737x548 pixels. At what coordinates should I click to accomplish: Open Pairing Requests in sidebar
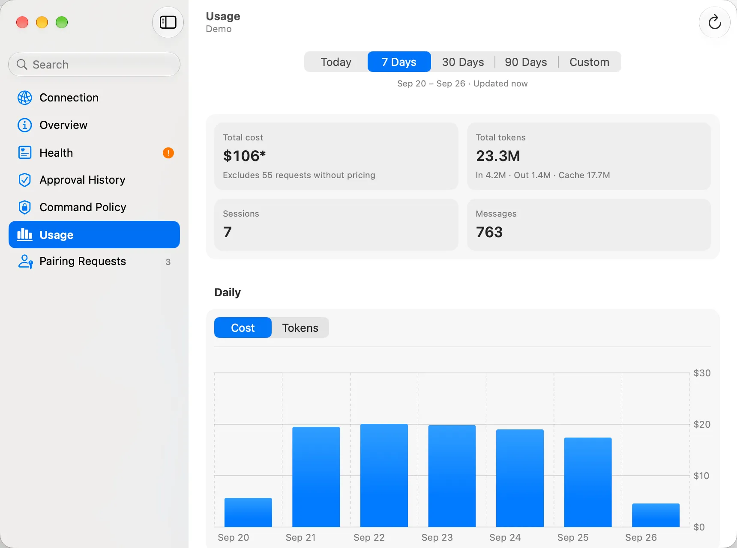[94, 262]
